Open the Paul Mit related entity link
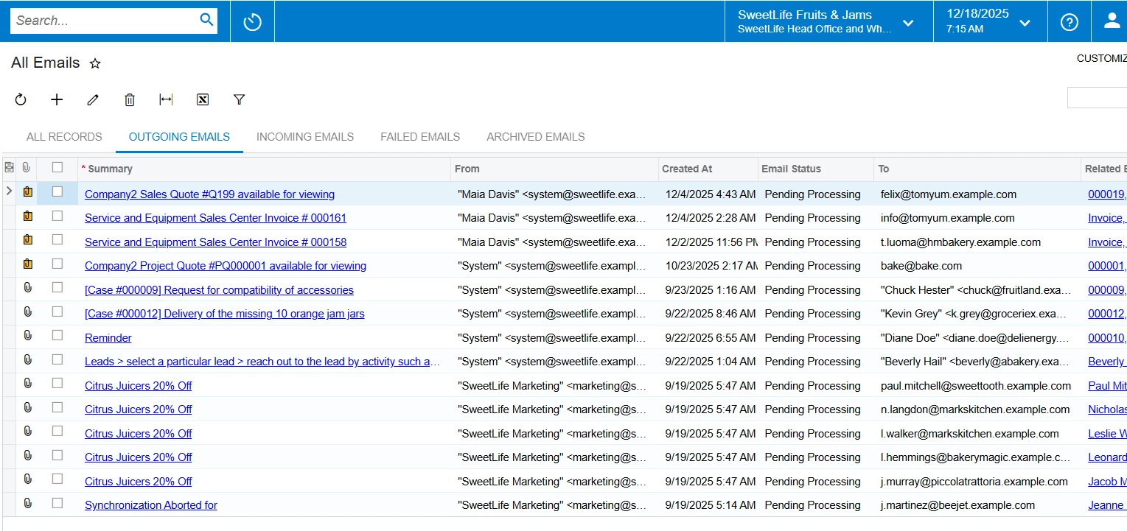 [x=1107, y=386]
